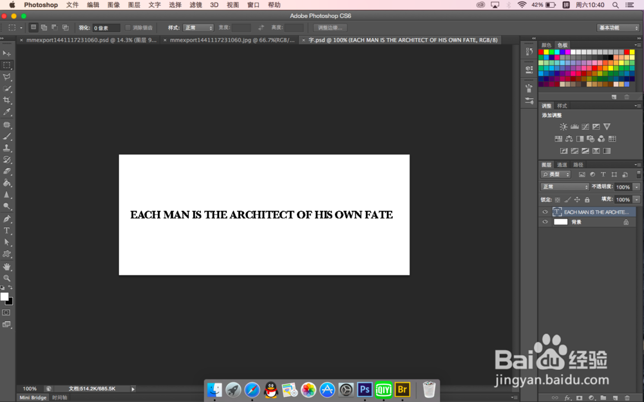This screenshot has width=644, height=402.
Task: Open the 图层 menu
Action: click(134, 5)
